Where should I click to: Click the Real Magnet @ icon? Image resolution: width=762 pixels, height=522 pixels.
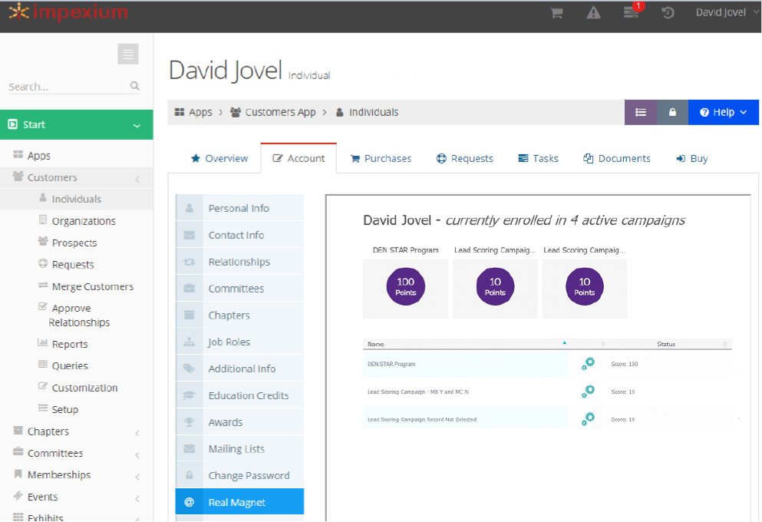pyautogui.click(x=189, y=502)
